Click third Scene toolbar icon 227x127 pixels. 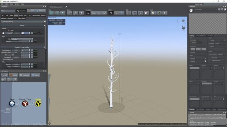click(x=81, y=13)
